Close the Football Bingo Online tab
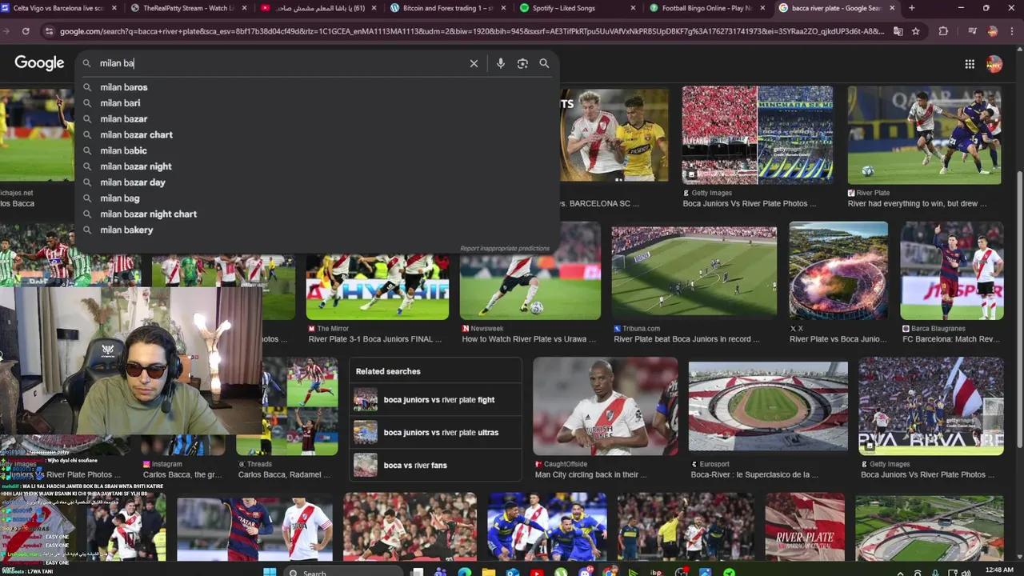Viewport: 1024px width, 576px height. click(762, 8)
